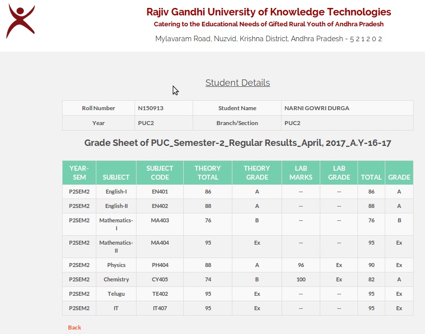425x334 pixels.
Task: Click the Grade Sheet semester heading
Action: tap(237, 143)
